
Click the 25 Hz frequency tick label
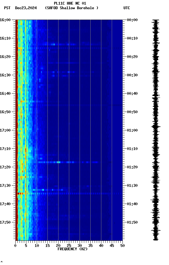69,246
